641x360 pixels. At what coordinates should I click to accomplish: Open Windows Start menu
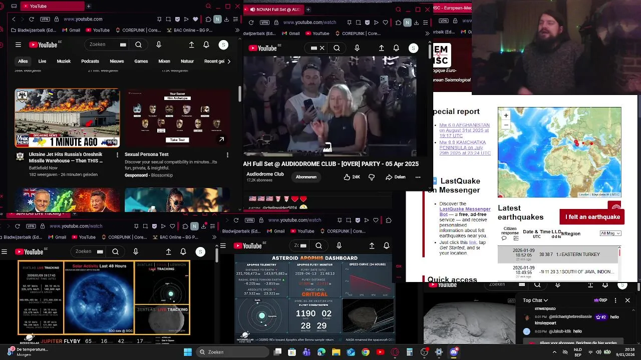click(x=188, y=352)
